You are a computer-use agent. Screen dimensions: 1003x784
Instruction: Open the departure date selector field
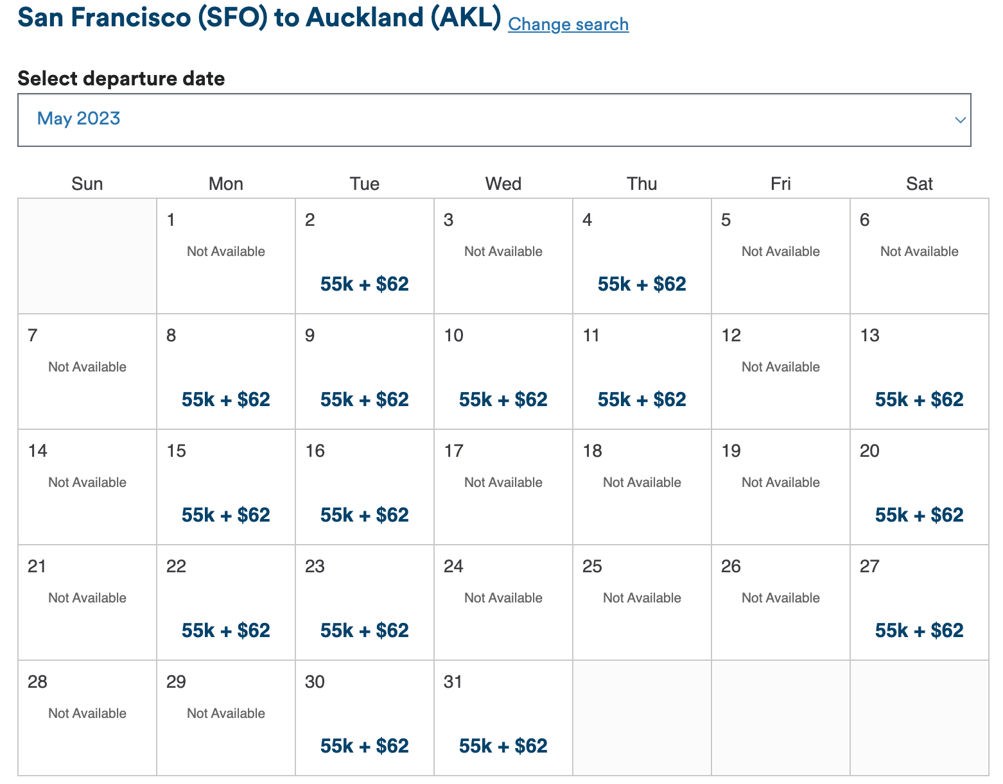pyautogui.click(x=494, y=120)
